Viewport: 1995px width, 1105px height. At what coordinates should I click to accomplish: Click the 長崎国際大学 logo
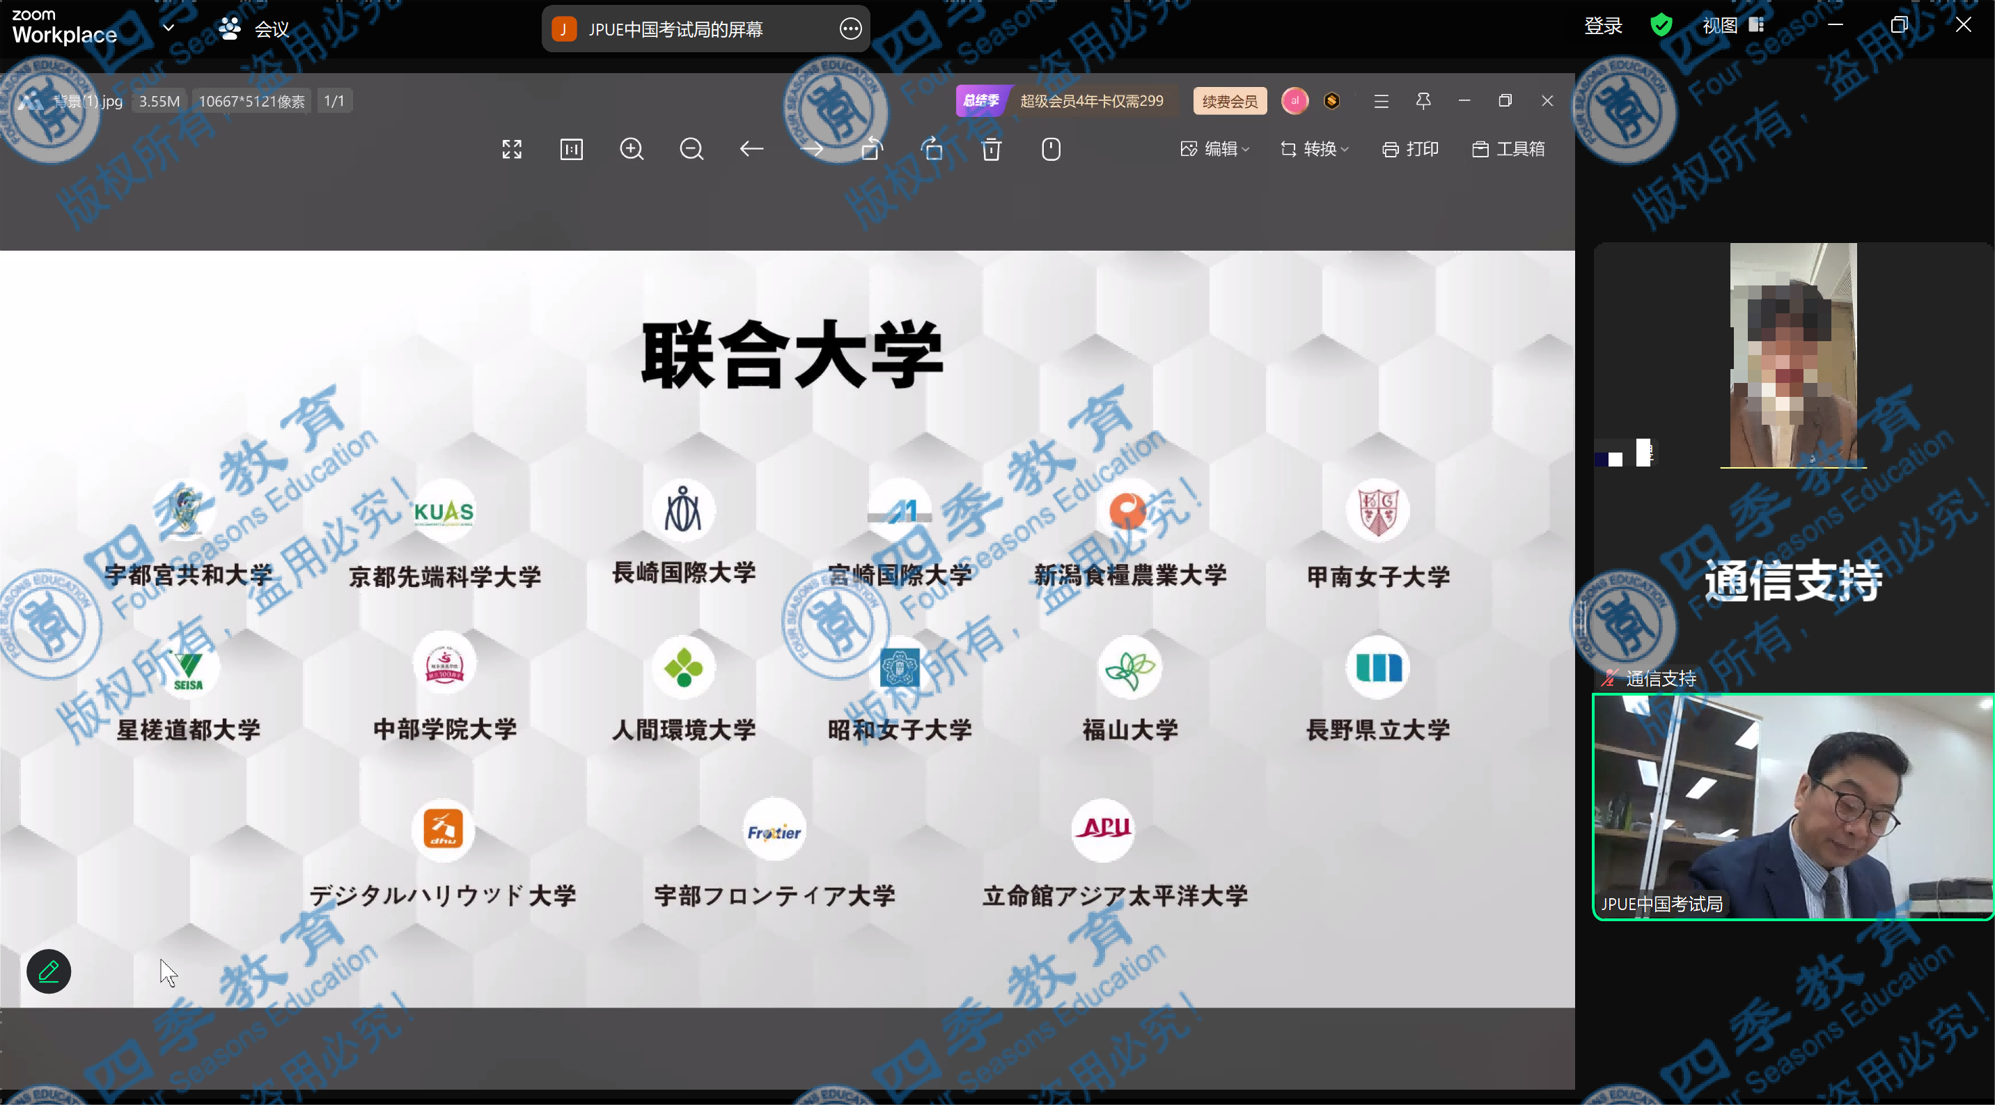point(683,510)
